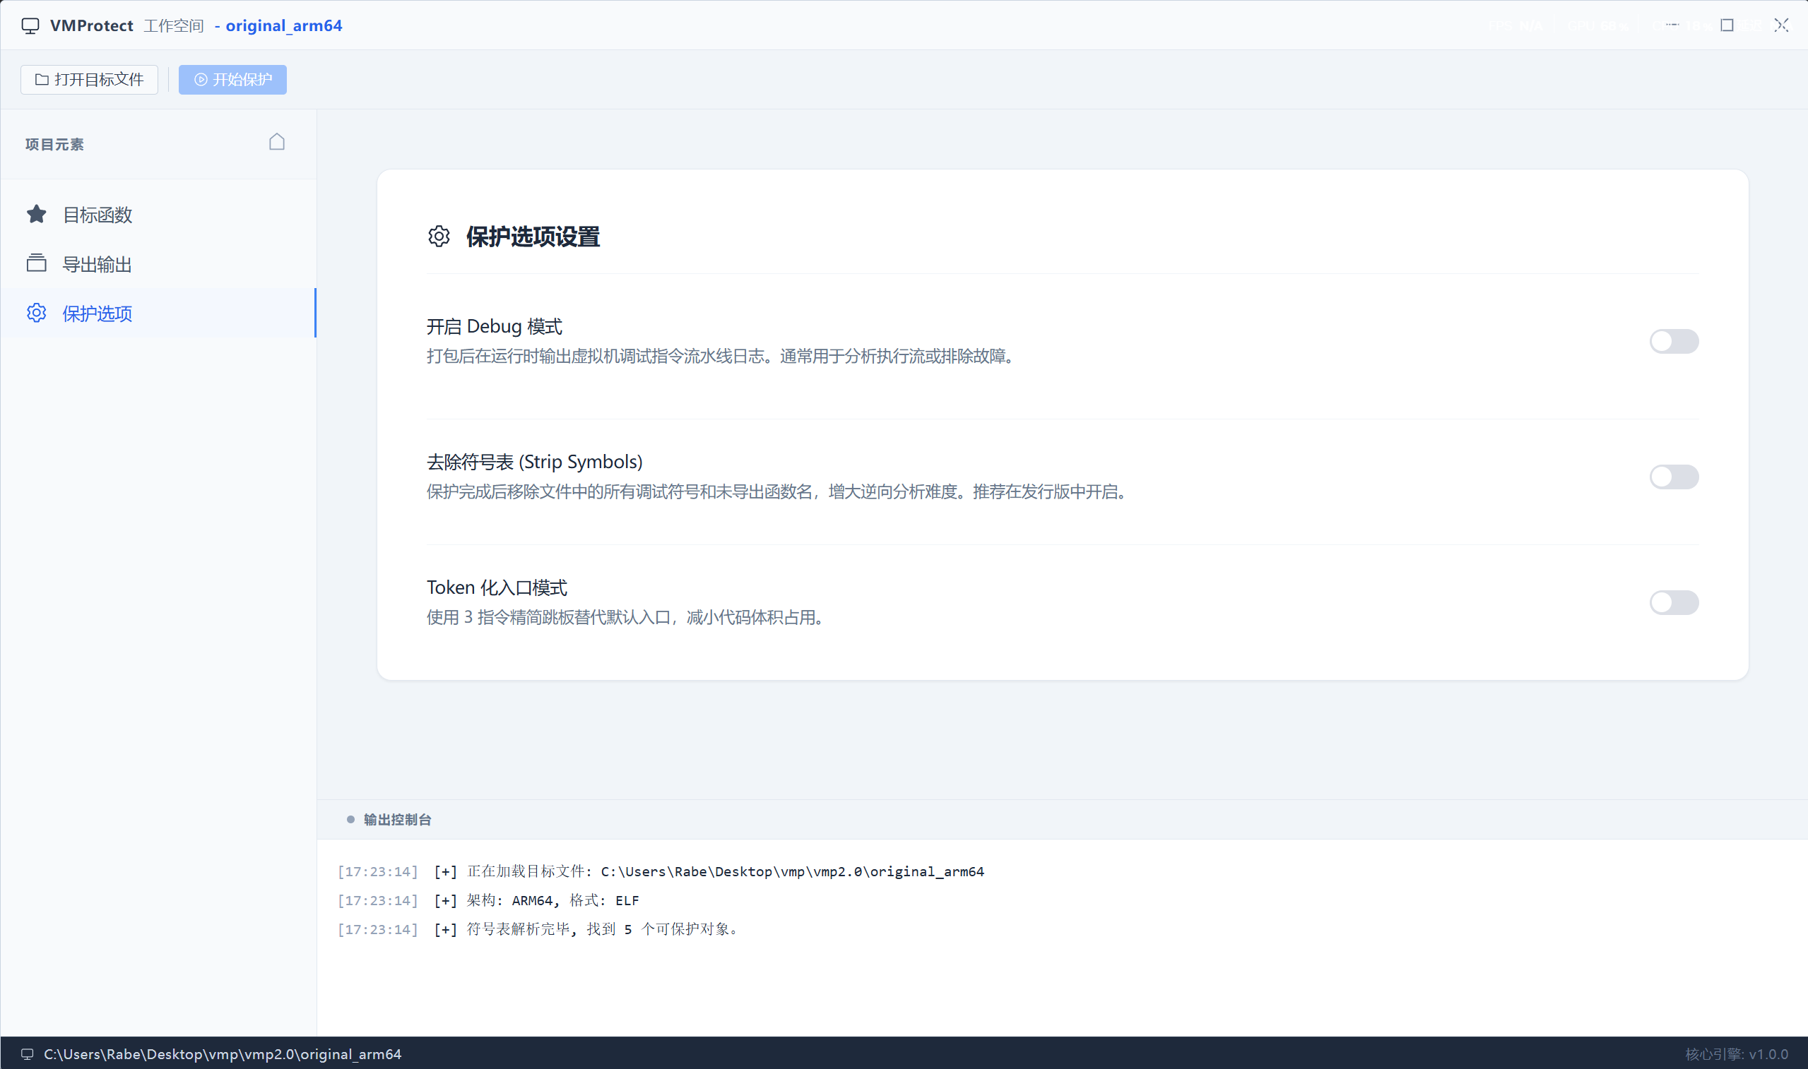Click the "项目元素" sidebar header
The height and width of the screenshot is (1069, 1808).
coord(55,145)
